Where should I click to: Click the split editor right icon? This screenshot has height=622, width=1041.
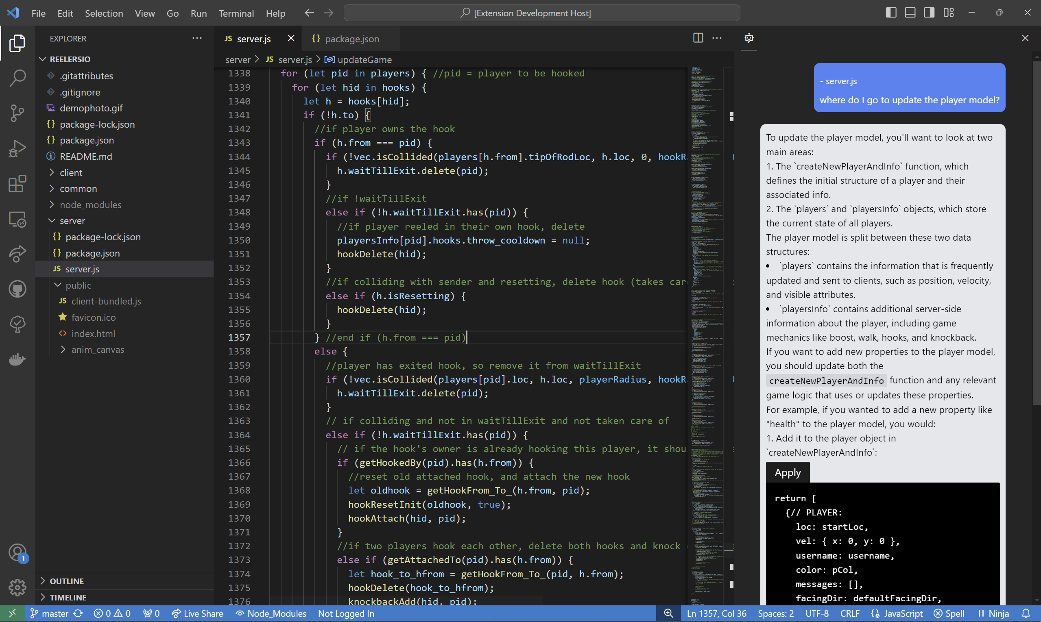tap(698, 38)
